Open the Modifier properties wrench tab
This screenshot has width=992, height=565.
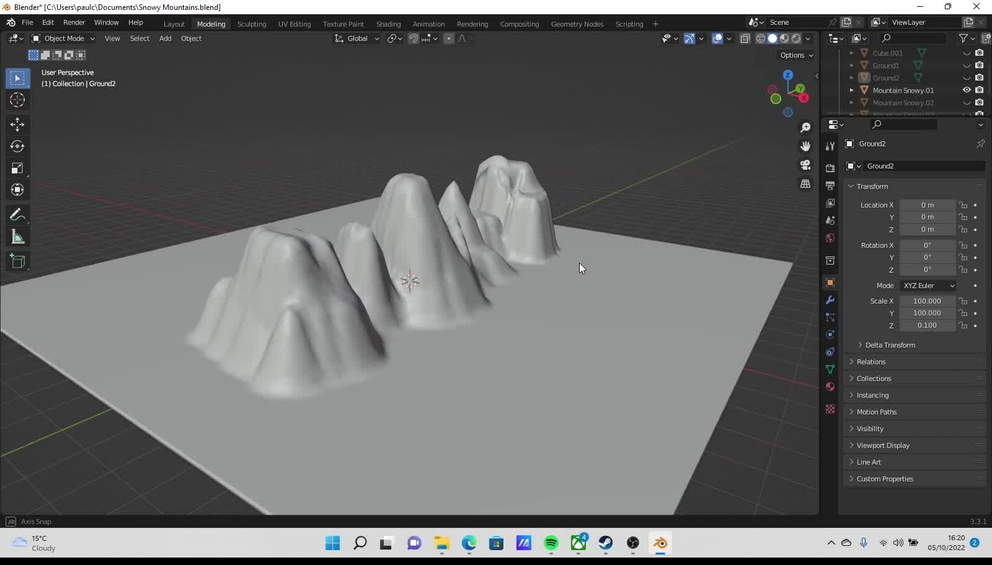tap(830, 300)
